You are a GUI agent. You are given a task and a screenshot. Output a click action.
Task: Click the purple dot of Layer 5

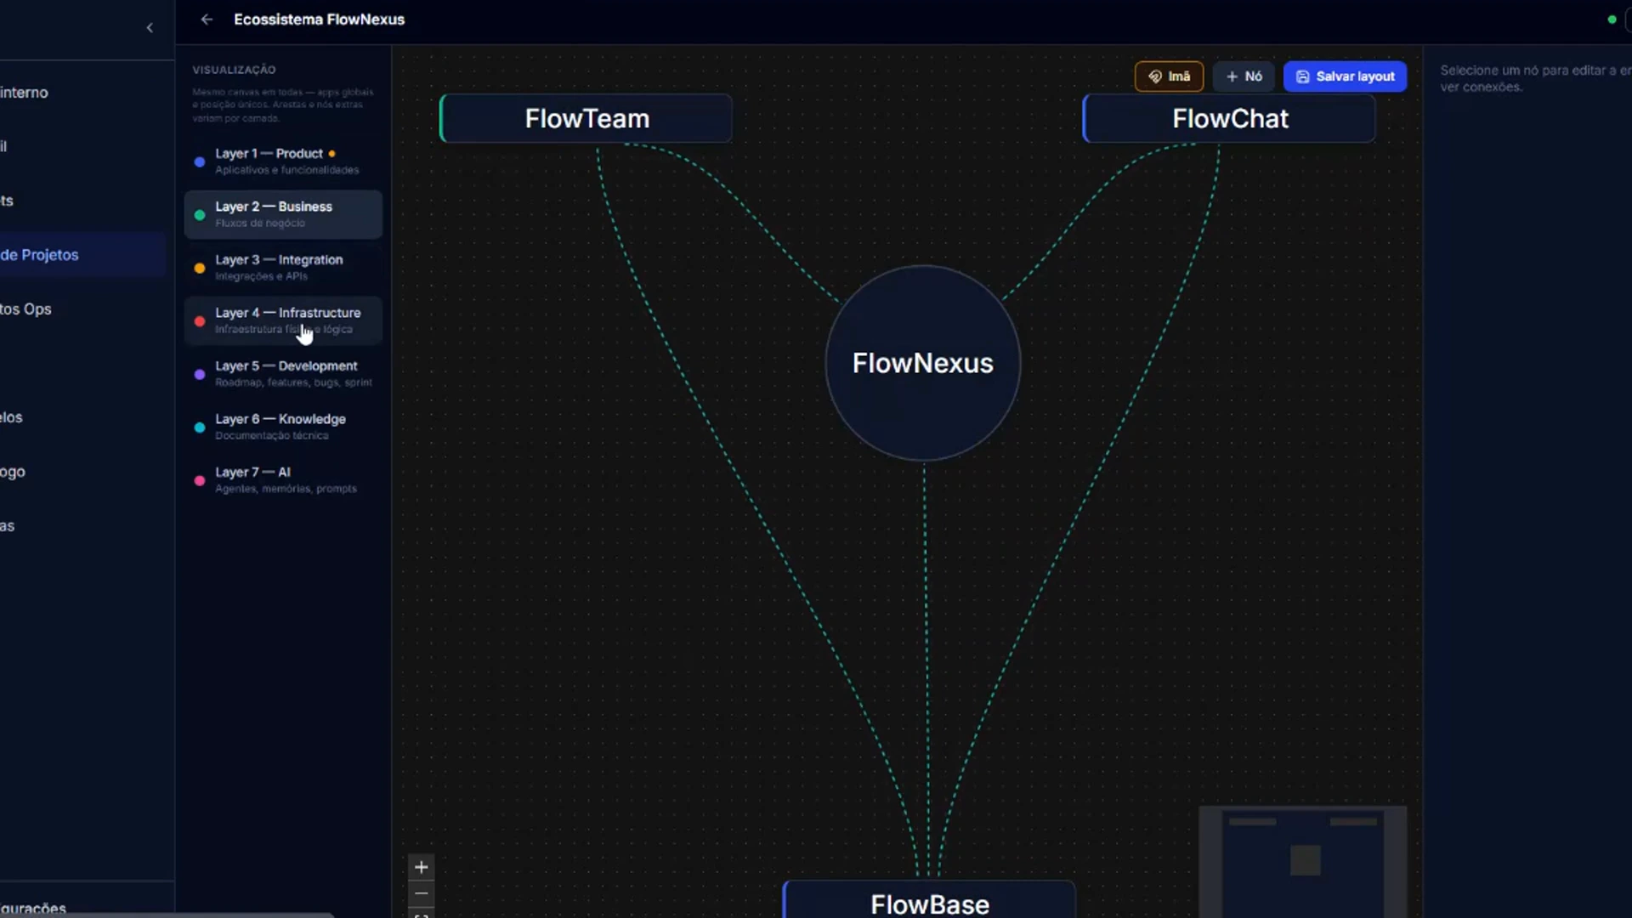199,374
